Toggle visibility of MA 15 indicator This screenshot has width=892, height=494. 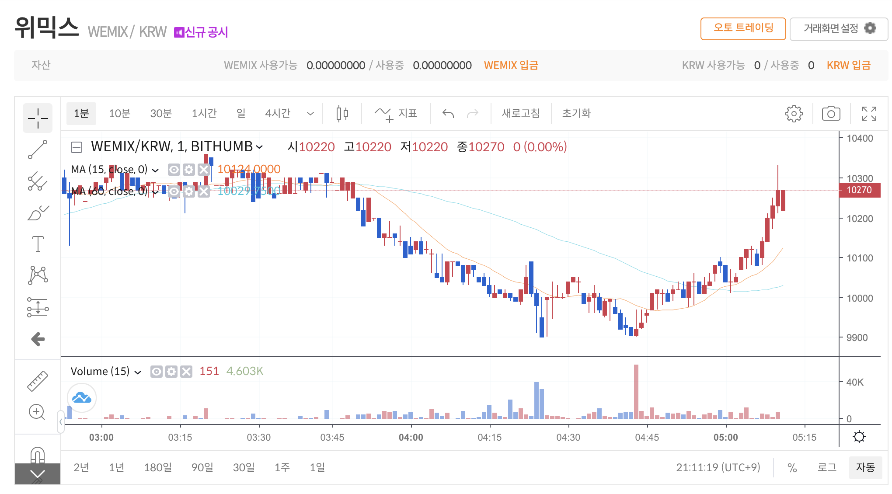[174, 170]
